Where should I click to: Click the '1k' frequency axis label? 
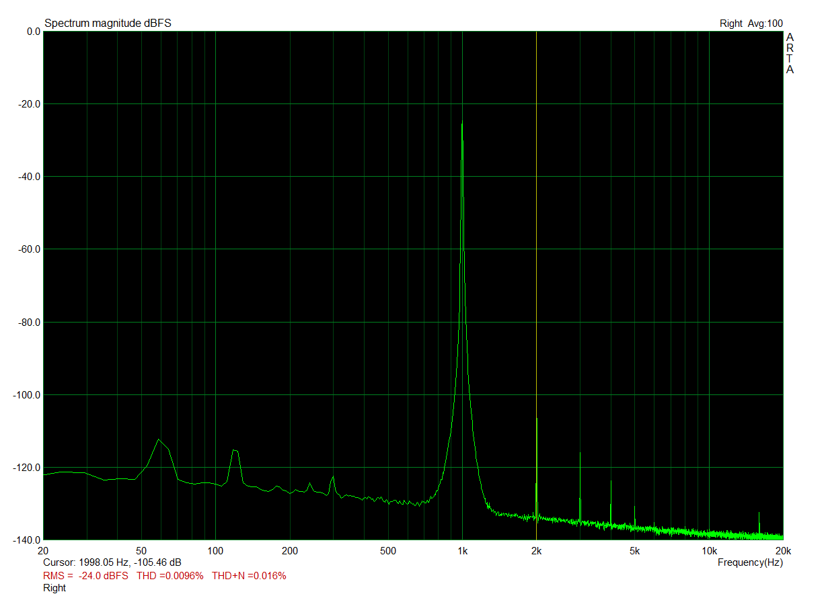[x=462, y=552]
